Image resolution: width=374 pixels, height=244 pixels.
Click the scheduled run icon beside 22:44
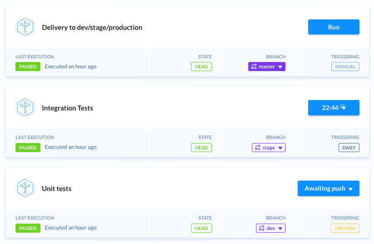point(343,108)
